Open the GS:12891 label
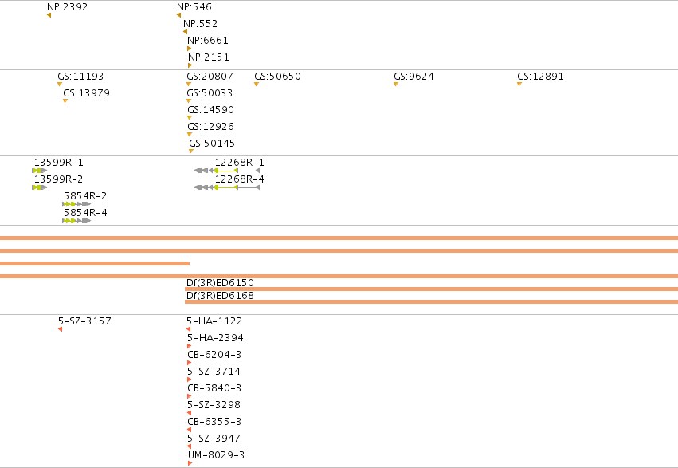This screenshot has height=468, width=678. pos(541,77)
